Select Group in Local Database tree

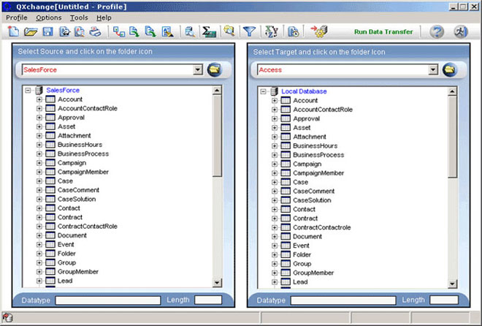(x=302, y=264)
